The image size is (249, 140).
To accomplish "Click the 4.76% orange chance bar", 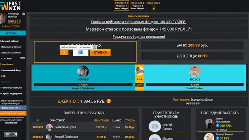I will click(x=139, y=85).
